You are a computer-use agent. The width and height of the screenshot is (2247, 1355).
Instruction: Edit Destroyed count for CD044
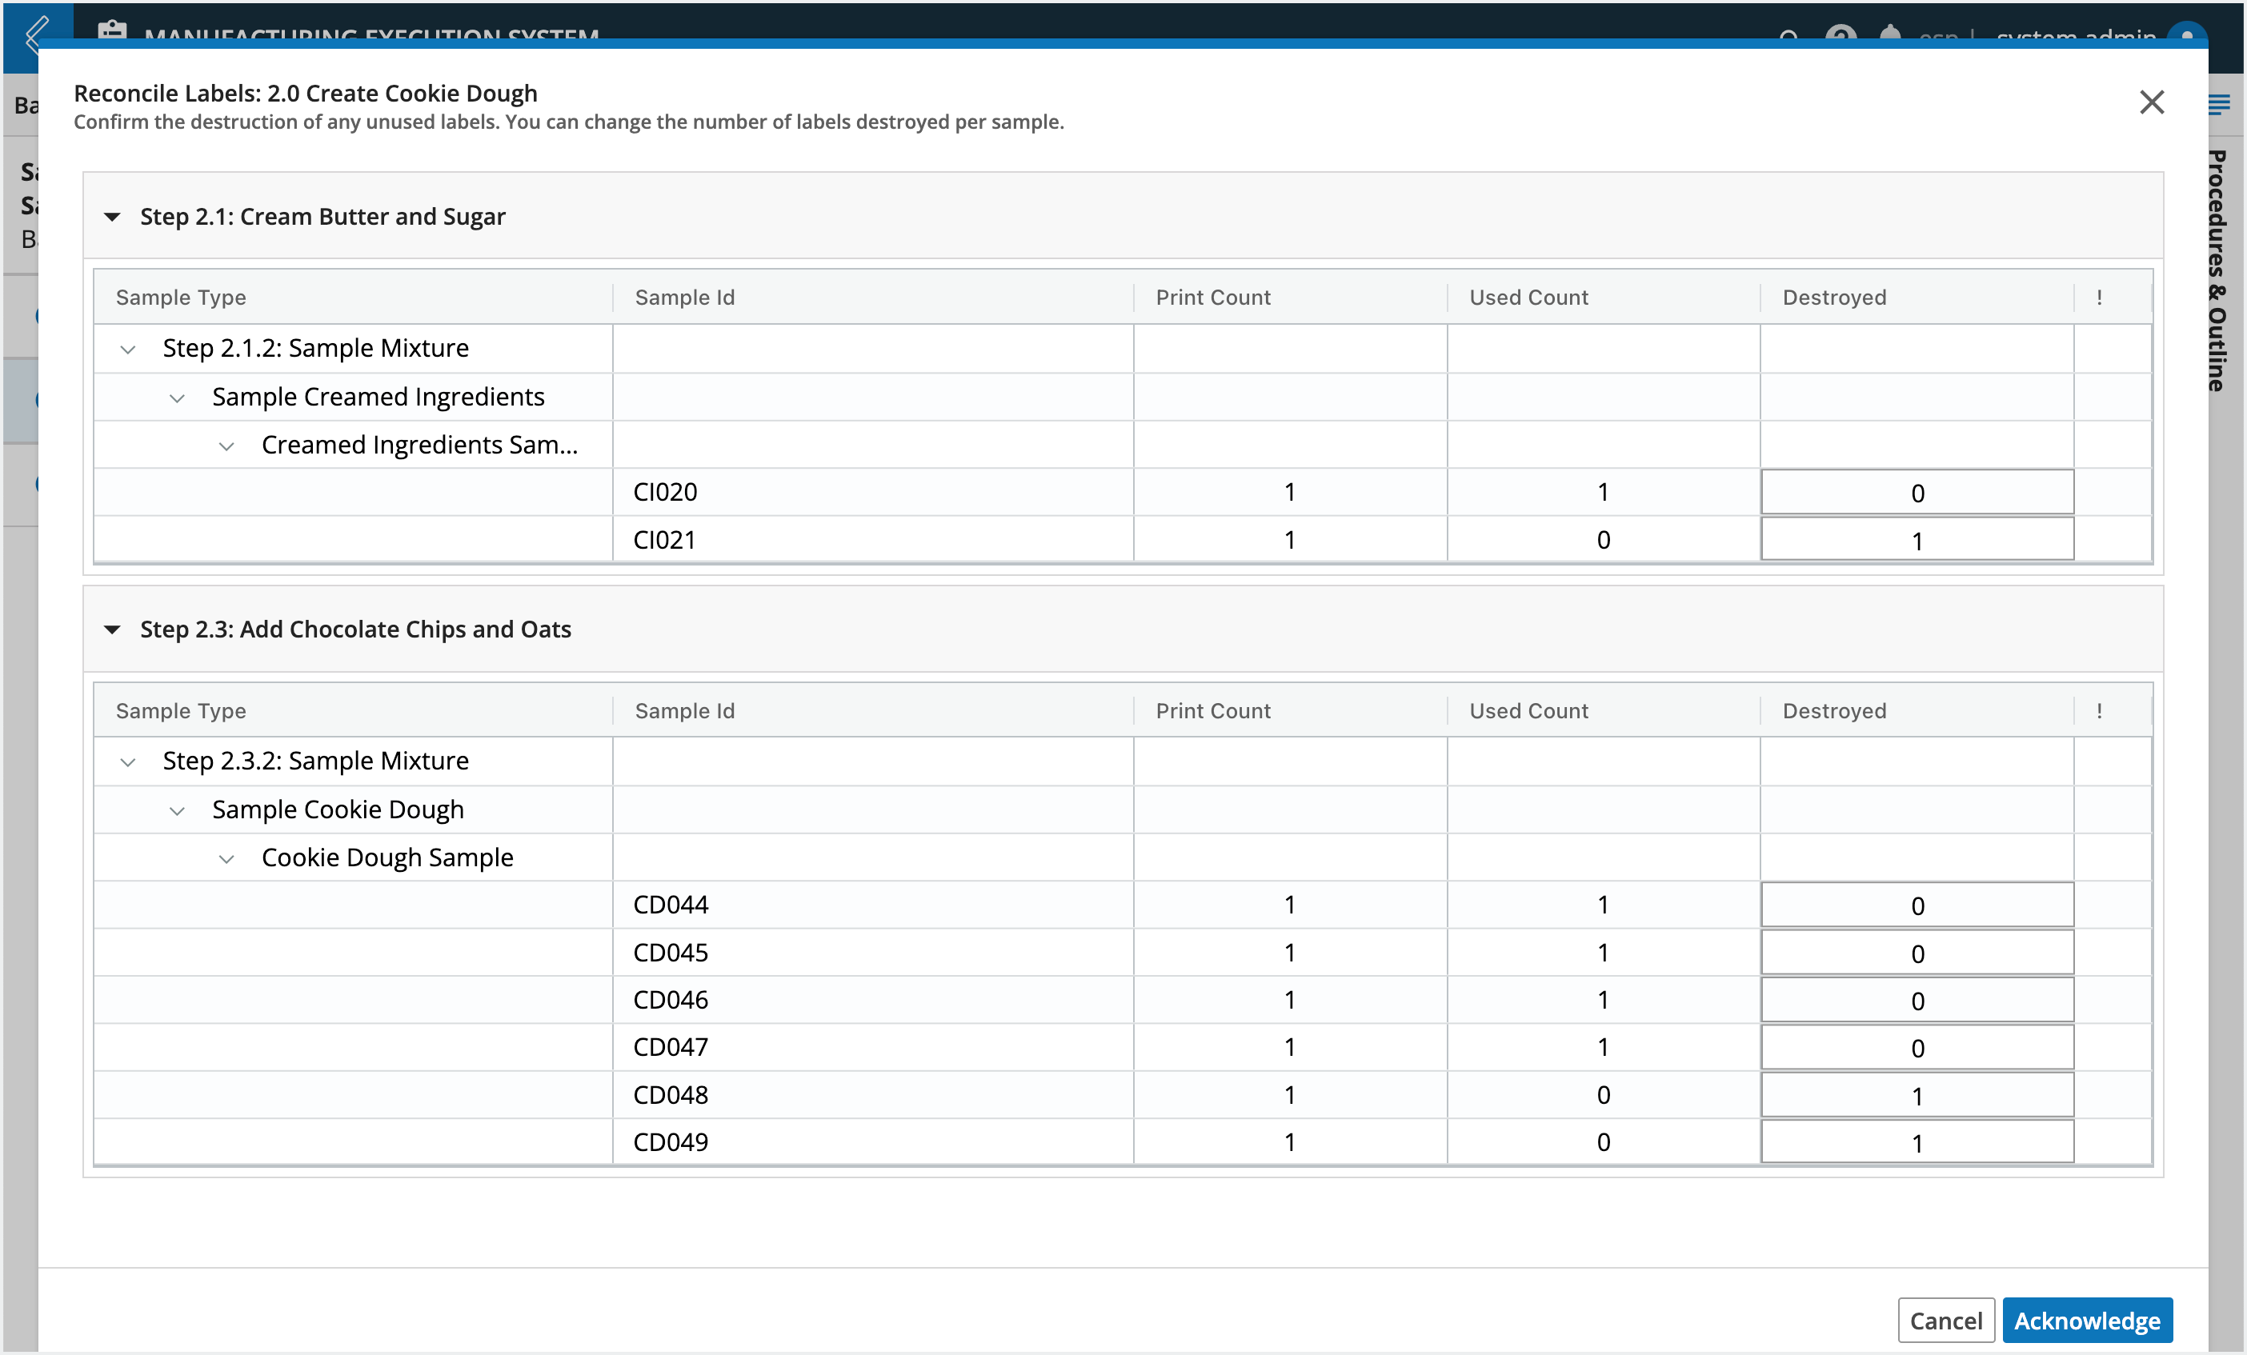pos(1917,905)
